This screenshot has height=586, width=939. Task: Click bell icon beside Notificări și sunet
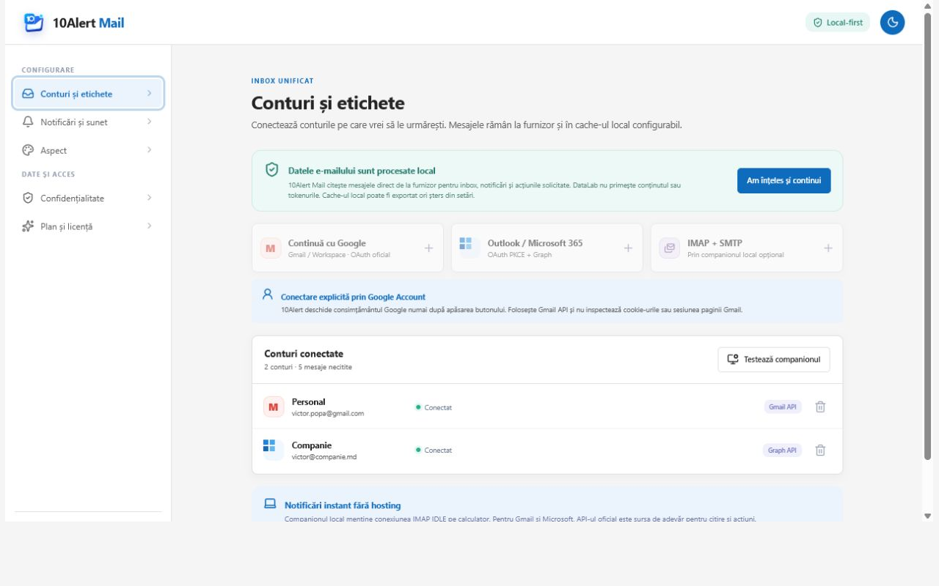point(28,122)
